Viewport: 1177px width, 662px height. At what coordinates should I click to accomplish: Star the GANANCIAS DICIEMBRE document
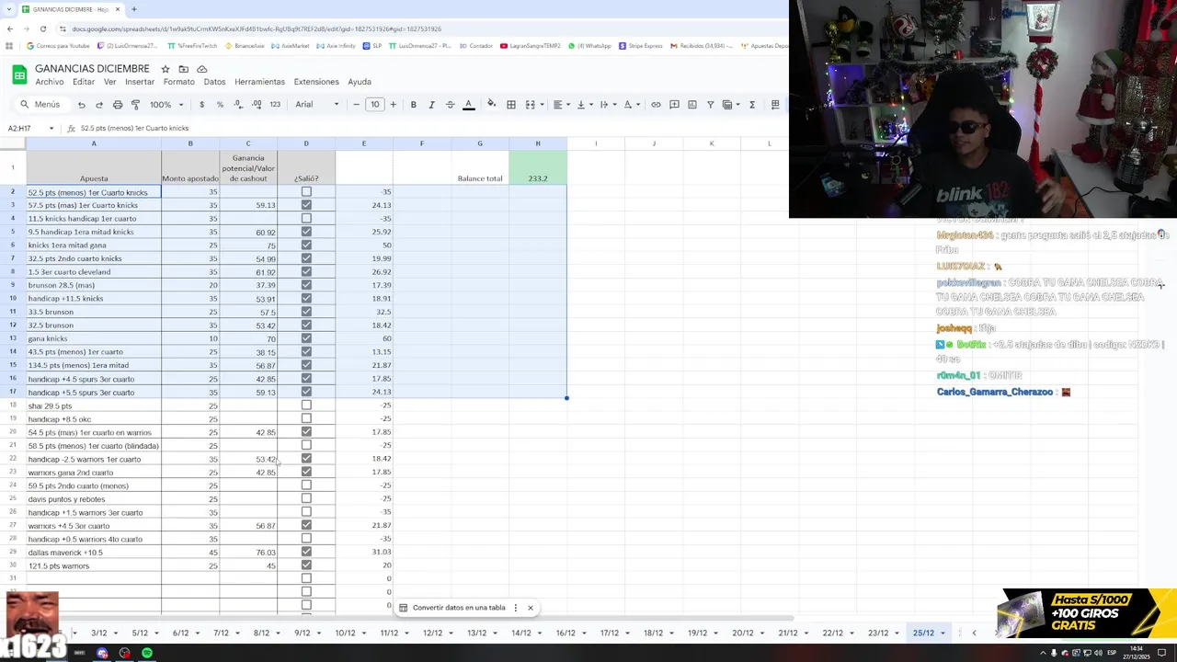(x=166, y=69)
